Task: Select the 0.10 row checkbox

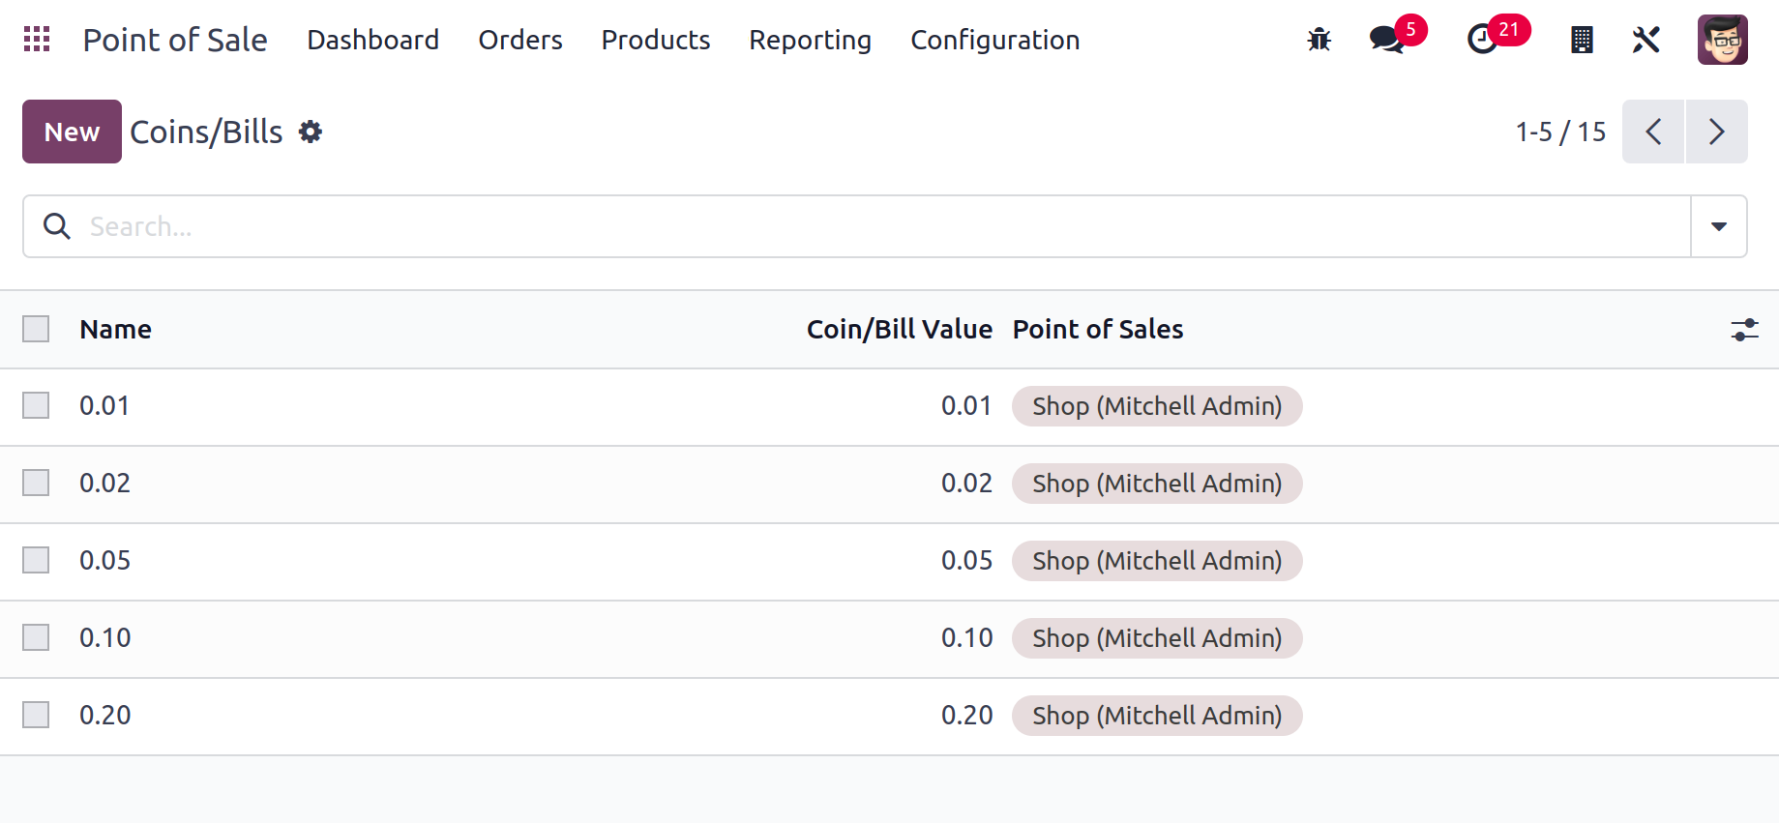Action: (x=36, y=637)
